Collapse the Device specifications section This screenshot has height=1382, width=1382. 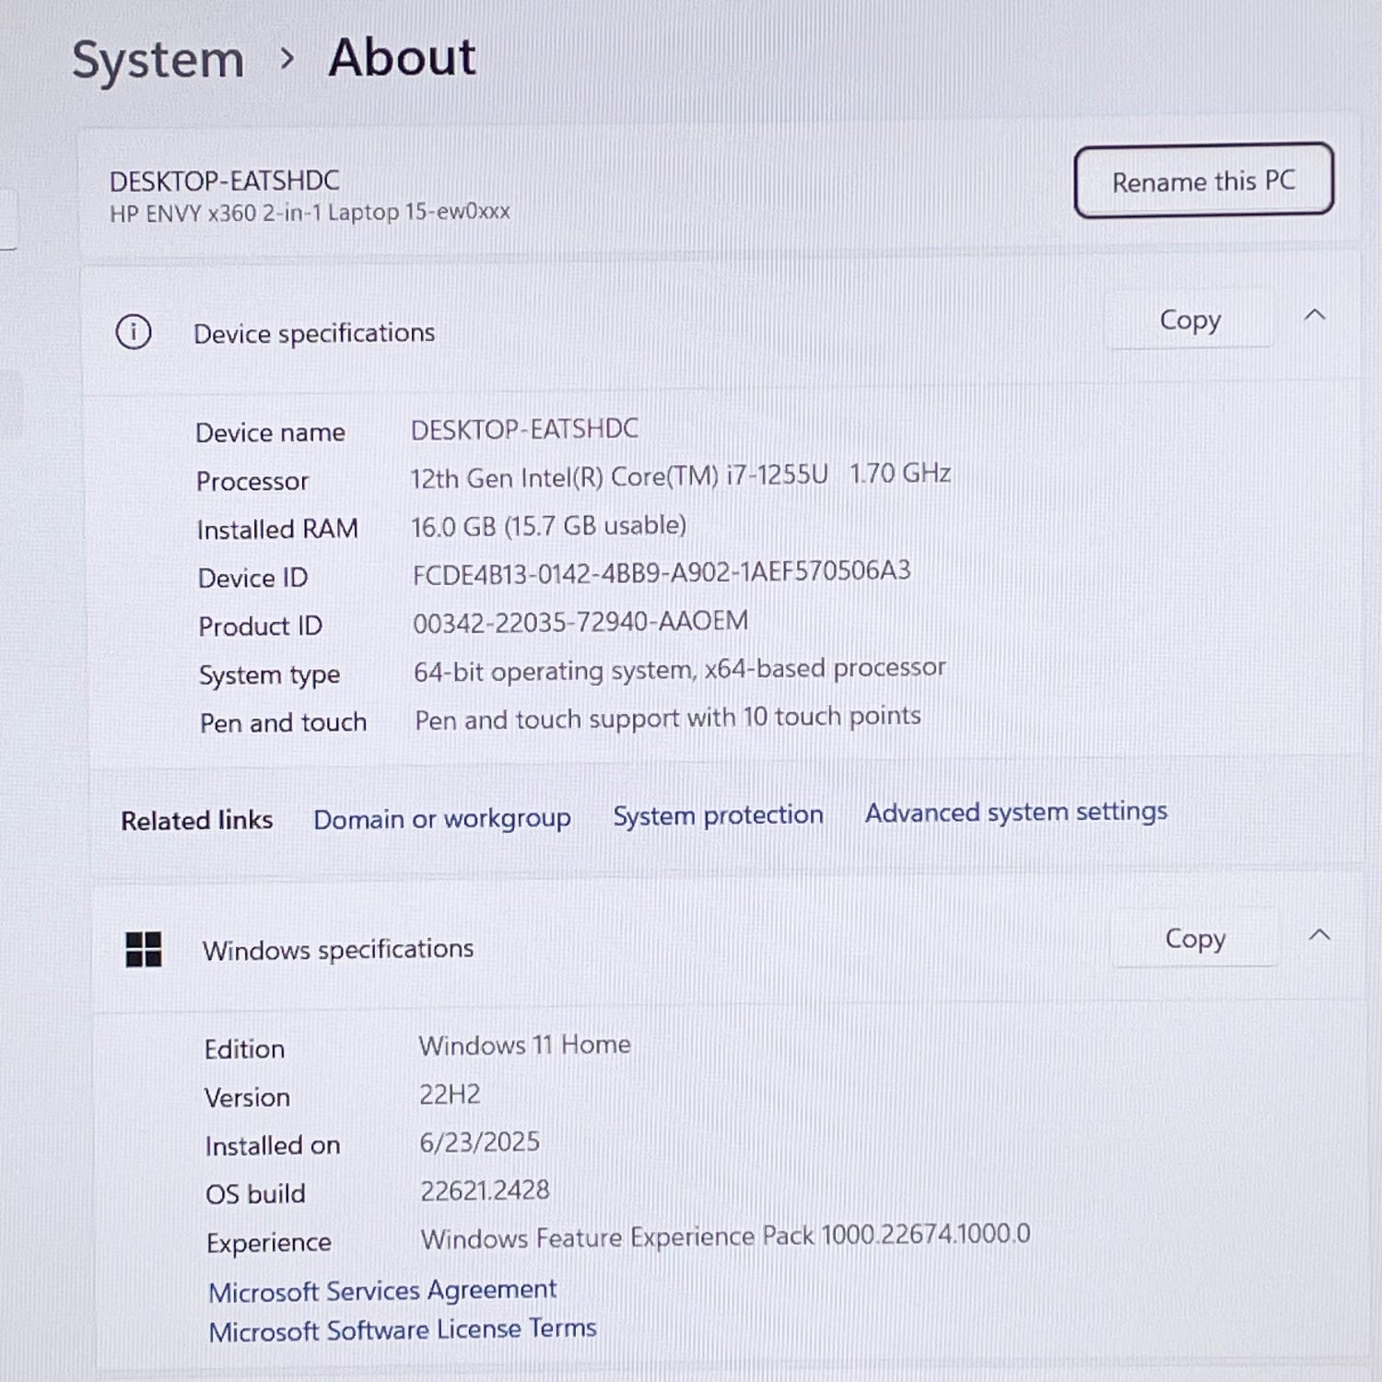click(1316, 317)
